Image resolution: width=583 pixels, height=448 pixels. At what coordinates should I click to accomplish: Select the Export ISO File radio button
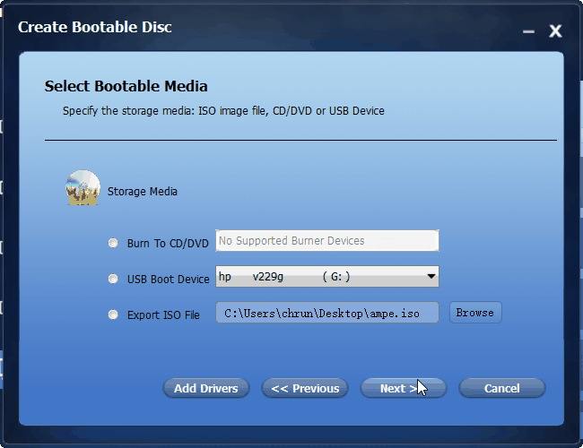[x=113, y=314]
